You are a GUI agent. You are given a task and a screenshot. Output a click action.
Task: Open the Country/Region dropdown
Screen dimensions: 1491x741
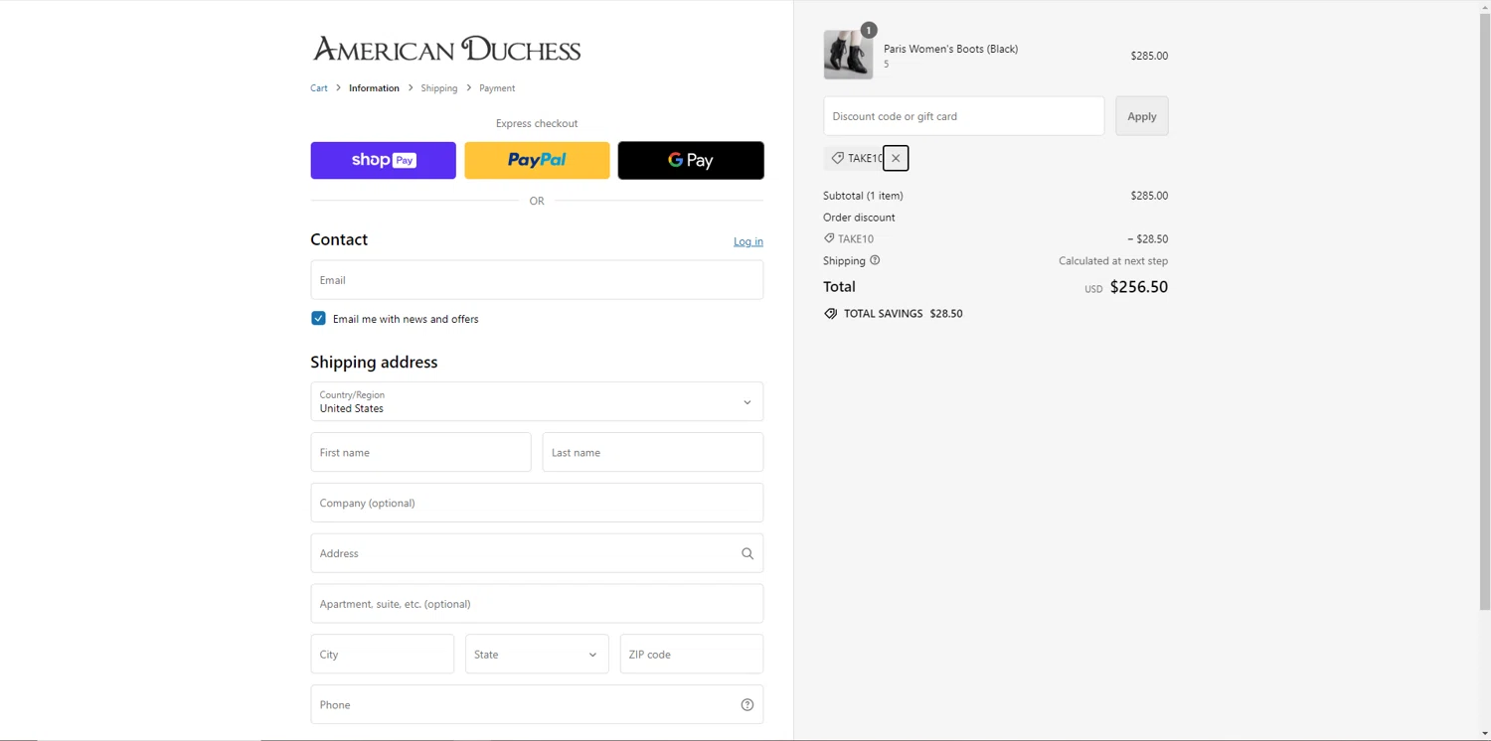pyautogui.click(x=537, y=402)
